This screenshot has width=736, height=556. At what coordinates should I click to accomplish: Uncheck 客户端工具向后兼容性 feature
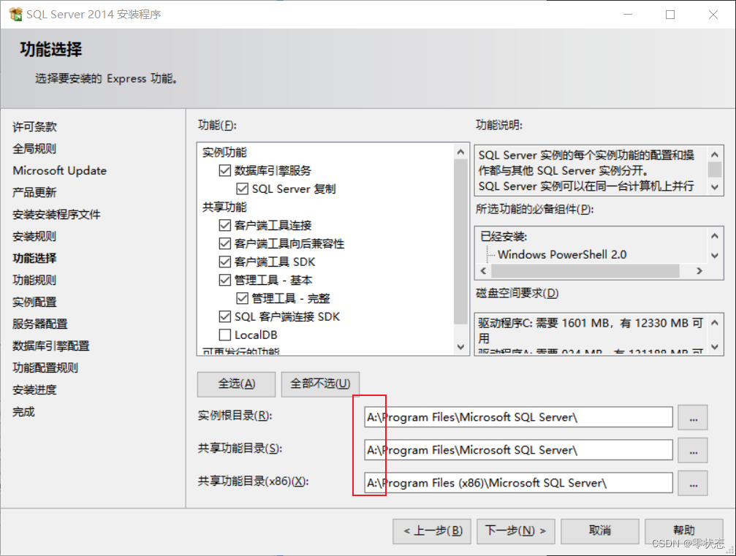[225, 243]
